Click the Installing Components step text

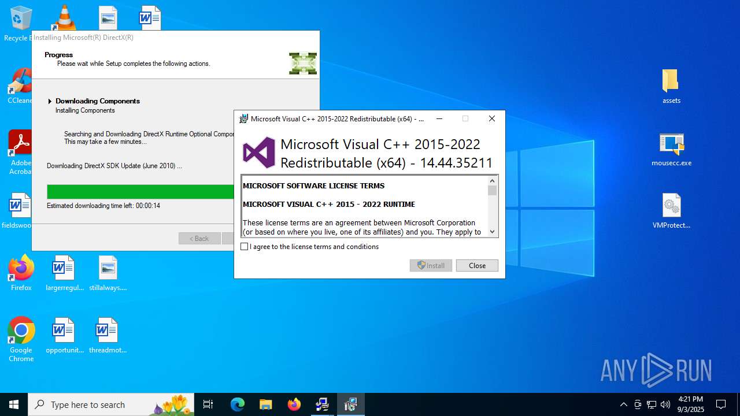coord(85,110)
